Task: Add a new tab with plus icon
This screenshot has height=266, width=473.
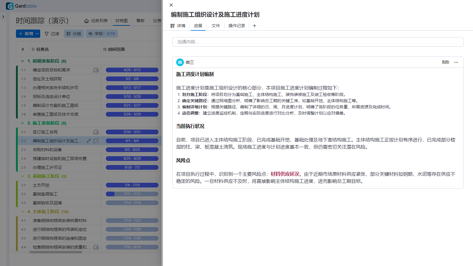Action: 255,26
